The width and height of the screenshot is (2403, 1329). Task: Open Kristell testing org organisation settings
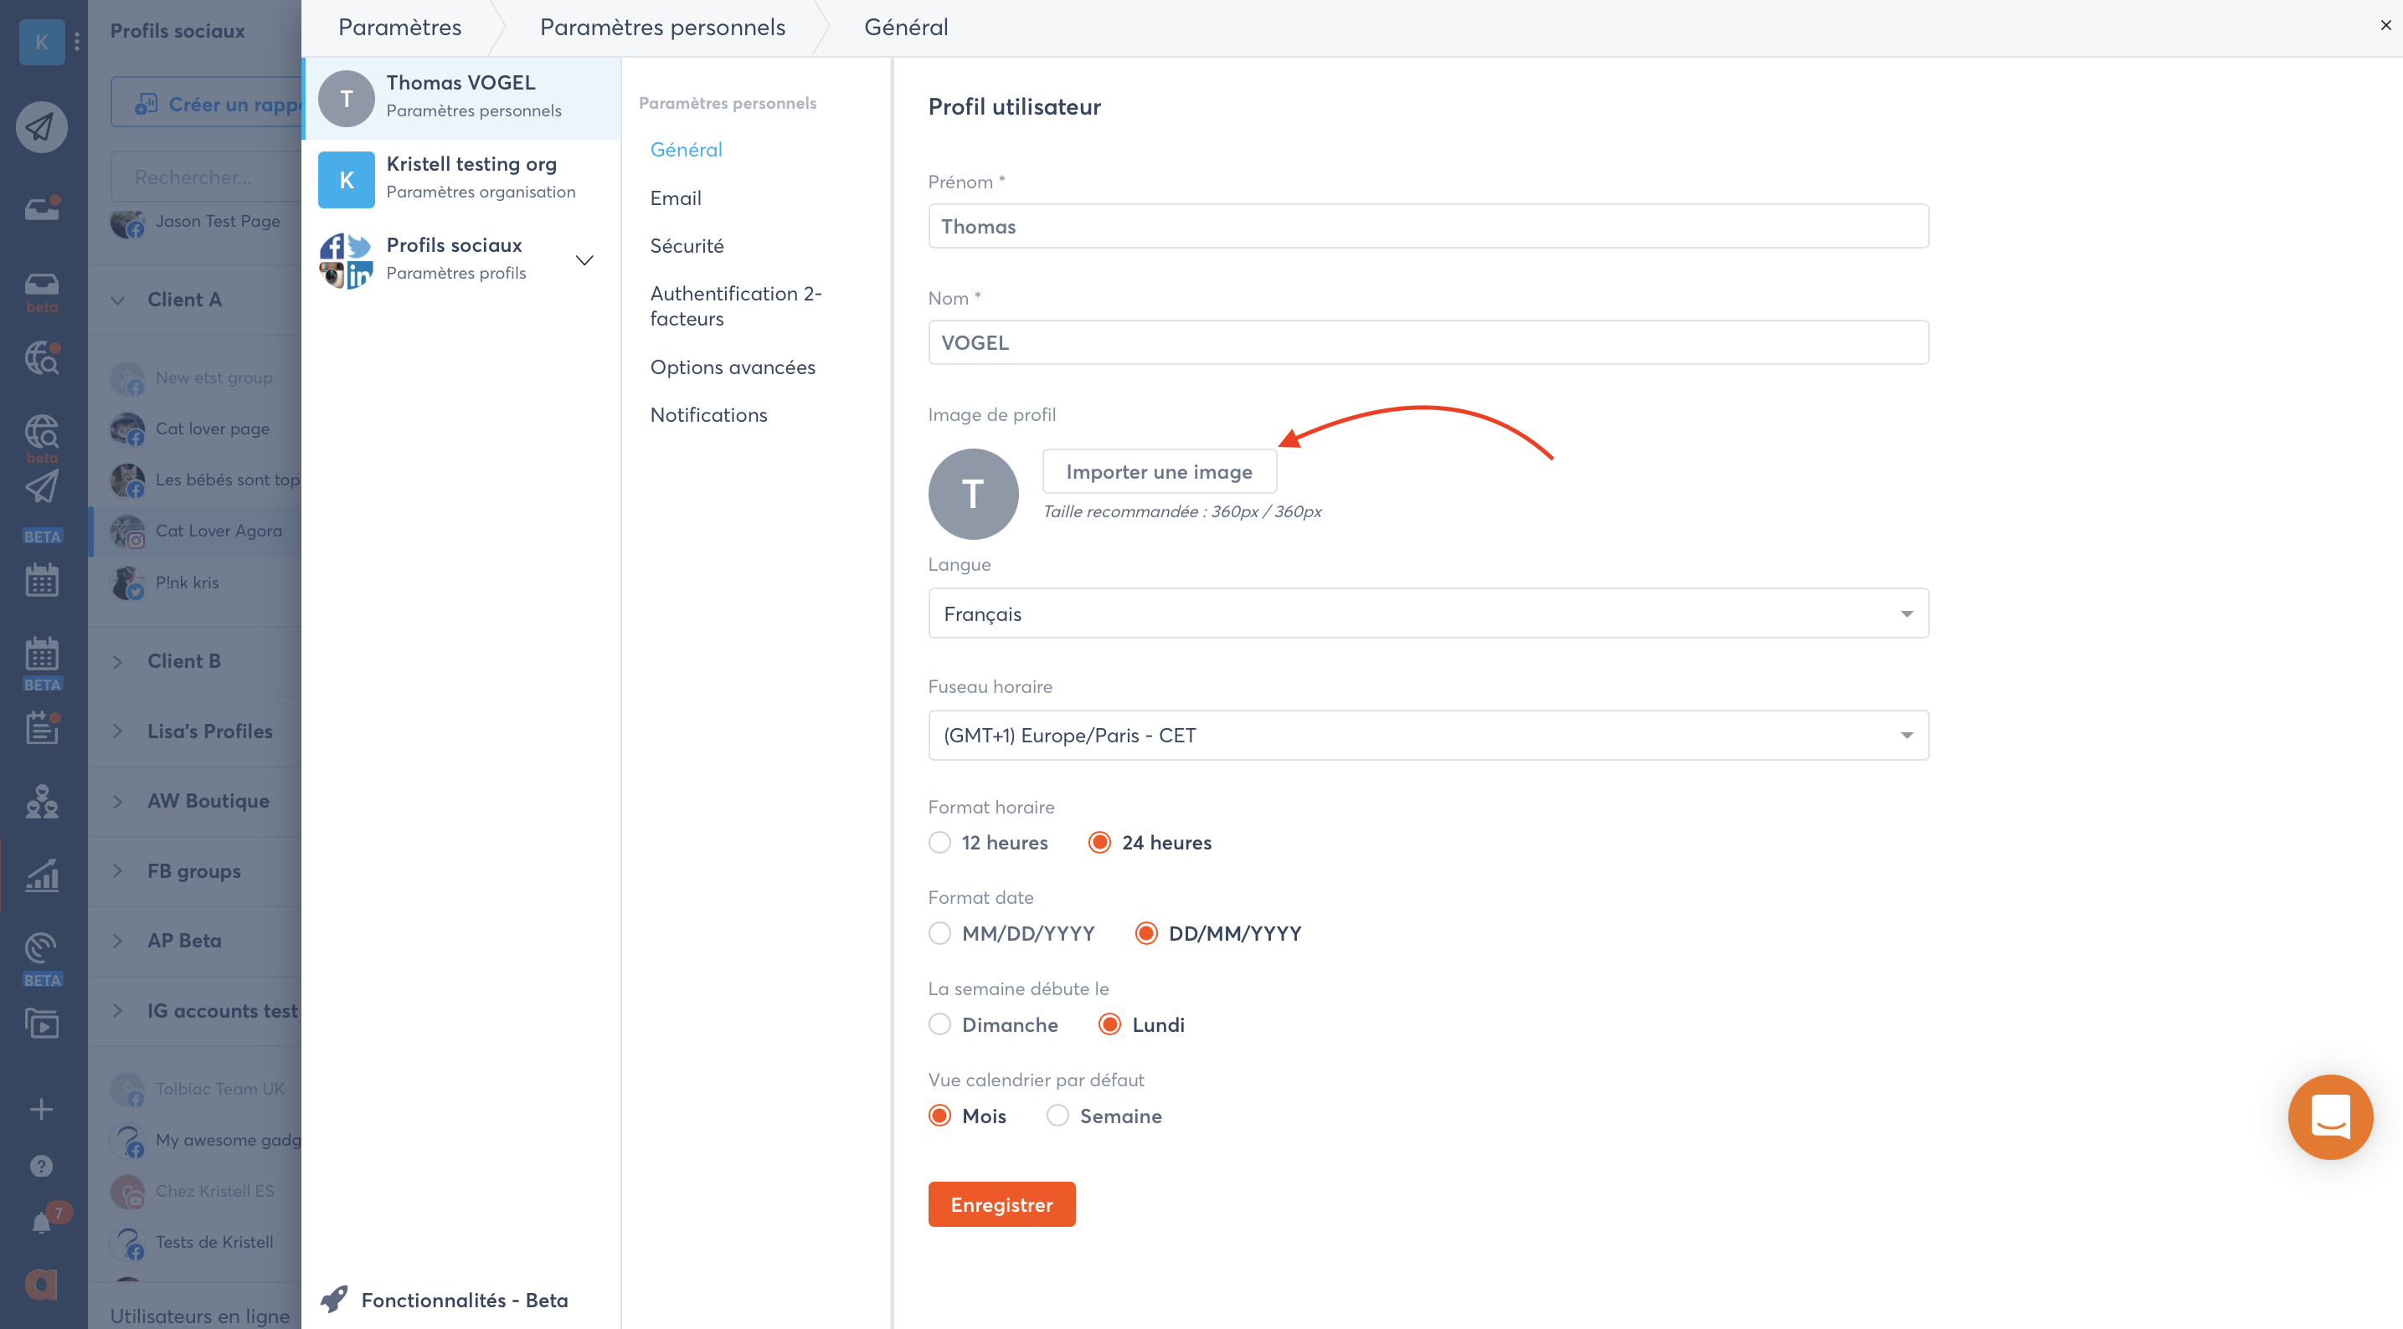pyautogui.click(x=461, y=178)
